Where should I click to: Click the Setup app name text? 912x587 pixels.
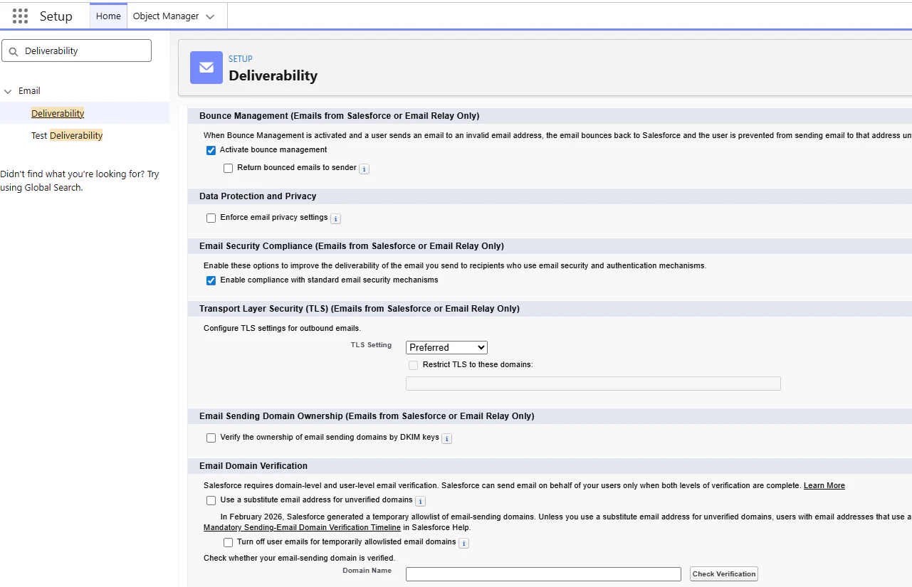(56, 16)
